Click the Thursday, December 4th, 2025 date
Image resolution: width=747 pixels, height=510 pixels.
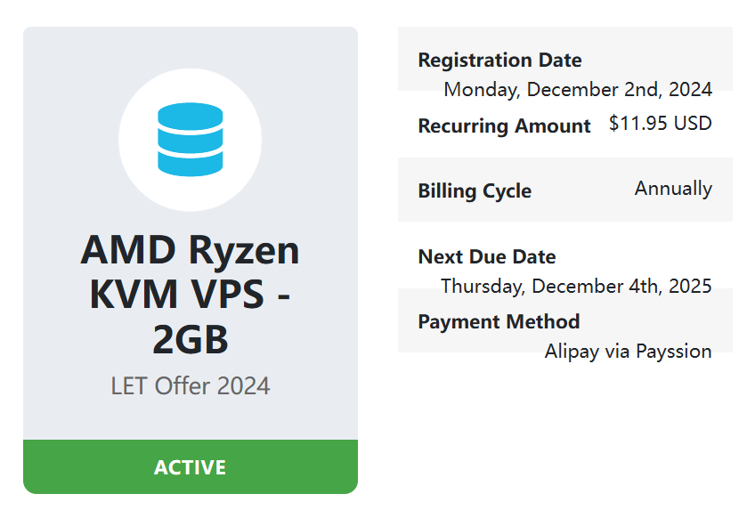pyautogui.click(x=576, y=286)
